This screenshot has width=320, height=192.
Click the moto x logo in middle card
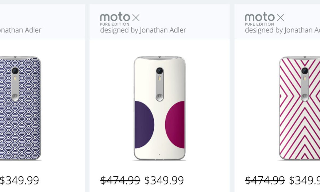pyautogui.click(x=120, y=18)
